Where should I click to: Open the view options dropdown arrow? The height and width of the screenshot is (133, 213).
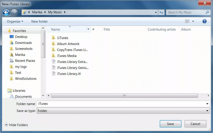pos(193,21)
